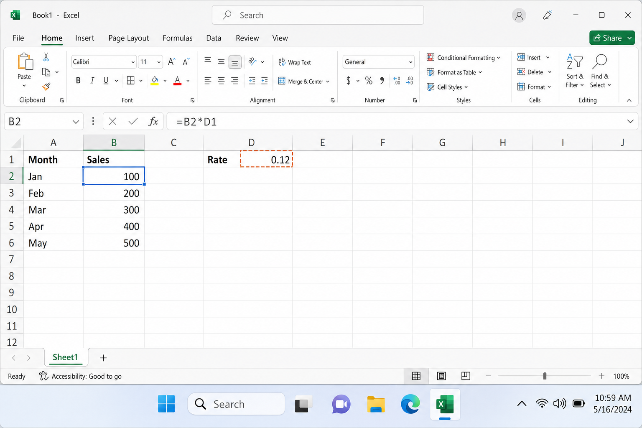Click the Increase Decimal icon
Screen dimensions: 642x428
[397, 80]
